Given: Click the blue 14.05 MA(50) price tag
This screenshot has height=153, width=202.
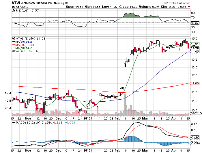Looking at the screenshot, I should pos(195,52).
